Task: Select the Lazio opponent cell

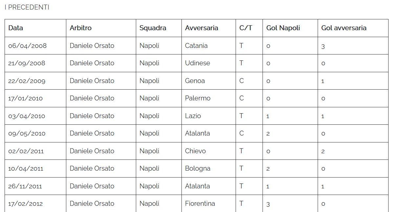Action: pyautogui.click(x=193, y=116)
